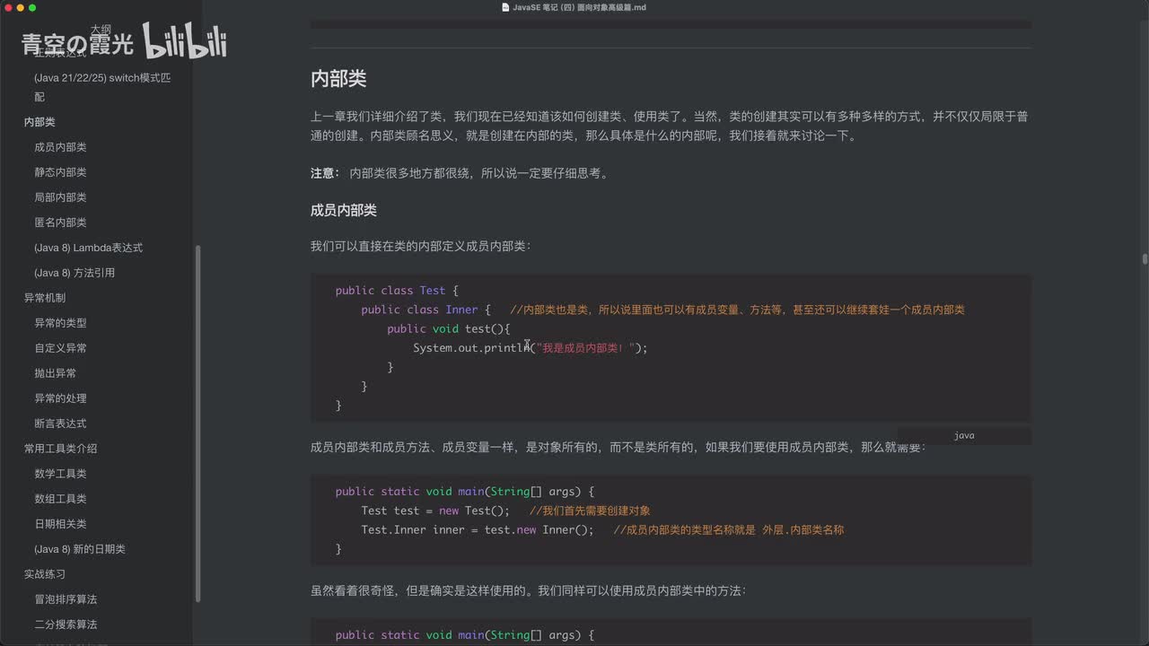Open 局部内部类 in the outline
The image size is (1149, 646).
point(60,197)
